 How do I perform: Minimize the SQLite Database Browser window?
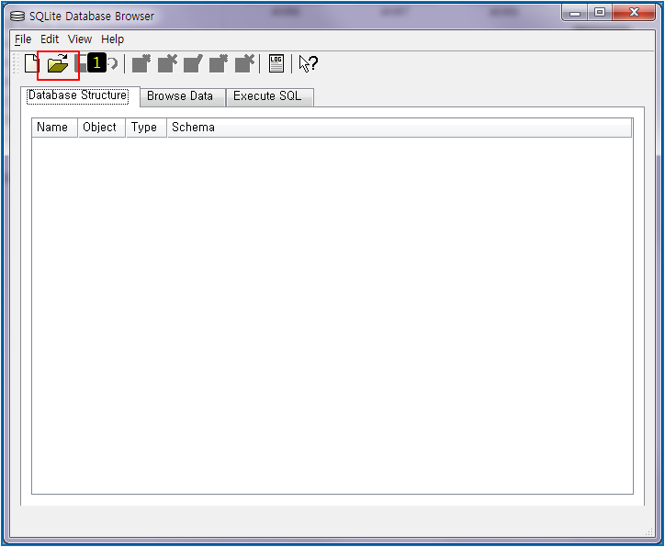click(x=575, y=13)
